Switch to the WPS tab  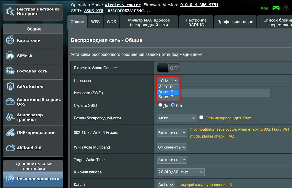tap(95, 22)
